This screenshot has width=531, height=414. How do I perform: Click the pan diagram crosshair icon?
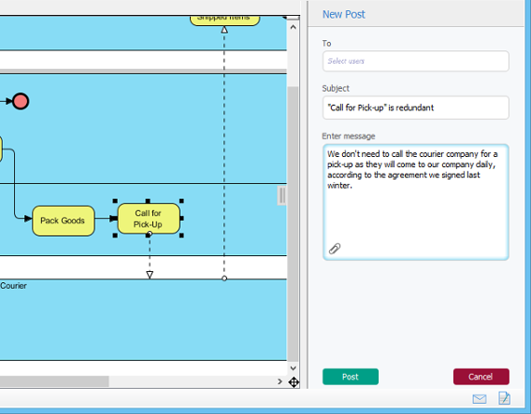[x=294, y=382]
